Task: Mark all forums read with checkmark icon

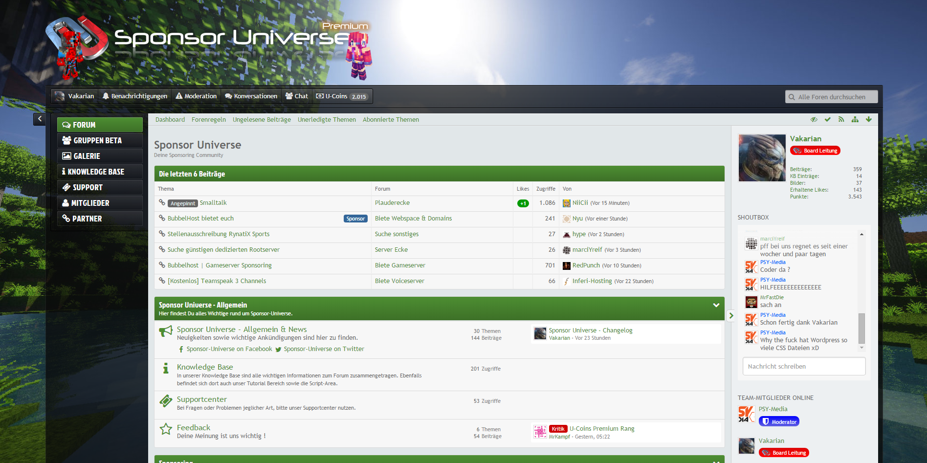Action: (x=827, y=119)
